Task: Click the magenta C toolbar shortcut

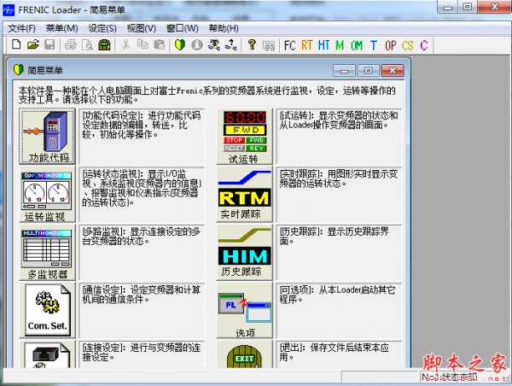Action: pos(424,45)
